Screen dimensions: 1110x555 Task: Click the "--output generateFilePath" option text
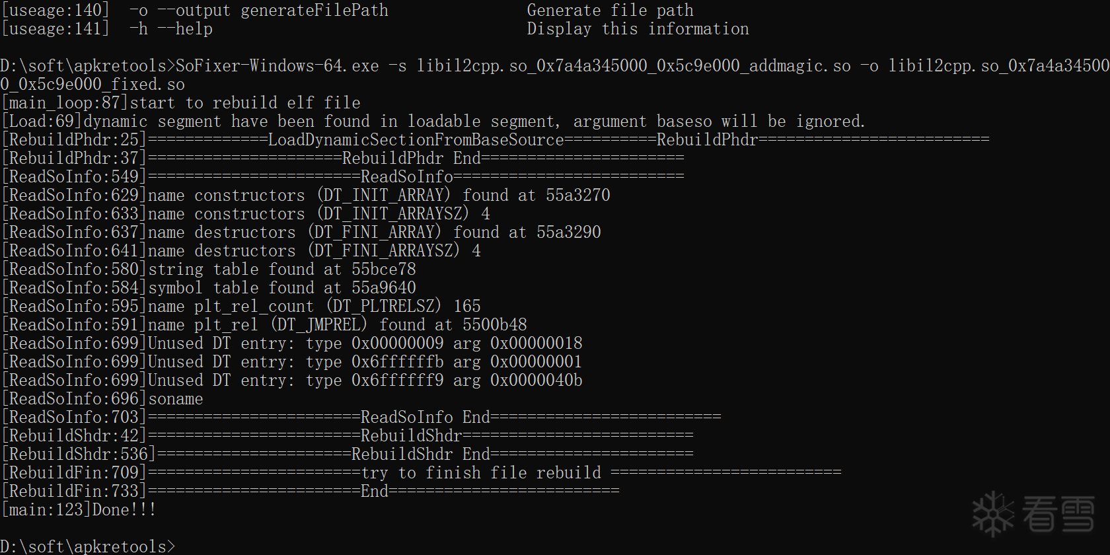coord(273,11)
